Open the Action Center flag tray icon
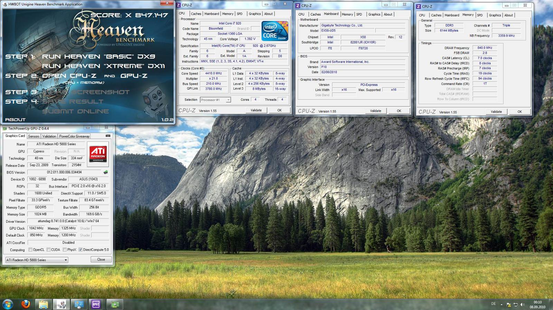Image resolution: width=553 pixels, height=310 pixels. click(x=508, y=304)
